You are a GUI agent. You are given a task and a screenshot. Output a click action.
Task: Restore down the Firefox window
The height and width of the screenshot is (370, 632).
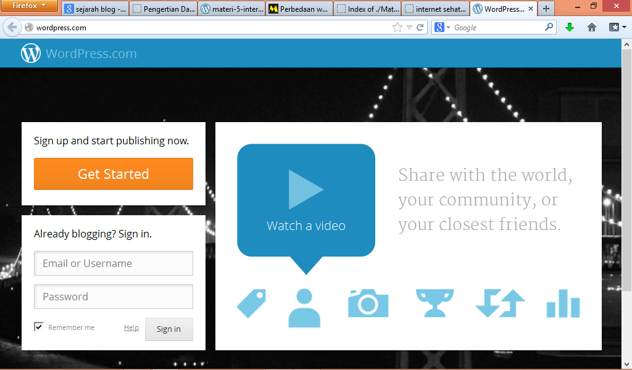[593, 6]
